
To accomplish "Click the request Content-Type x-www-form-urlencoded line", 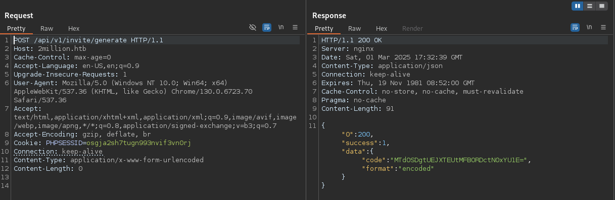I will [109, 160].
